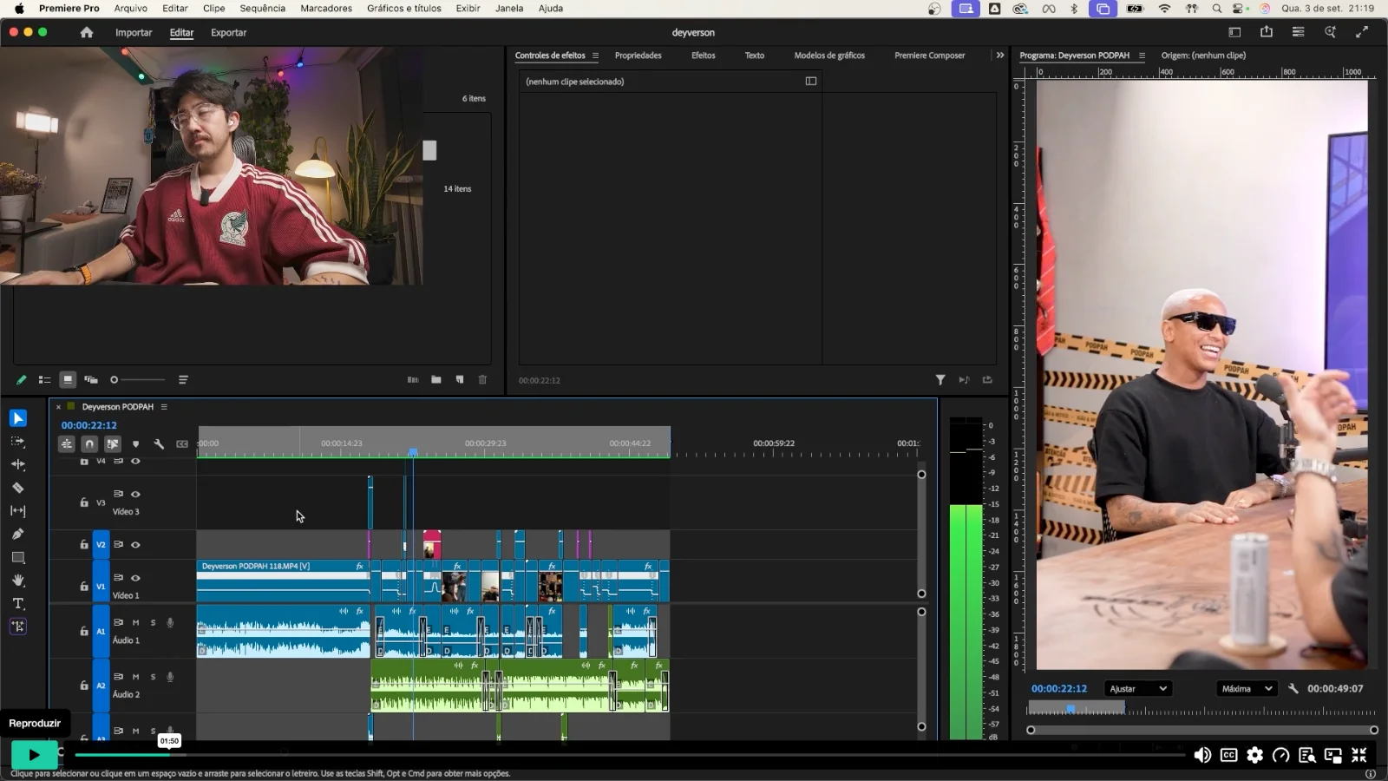Image resolution: width=1388 pixels, height=781 pixels.
Task: Click the project thumbnail zoom slider
Action: [138, 379]
